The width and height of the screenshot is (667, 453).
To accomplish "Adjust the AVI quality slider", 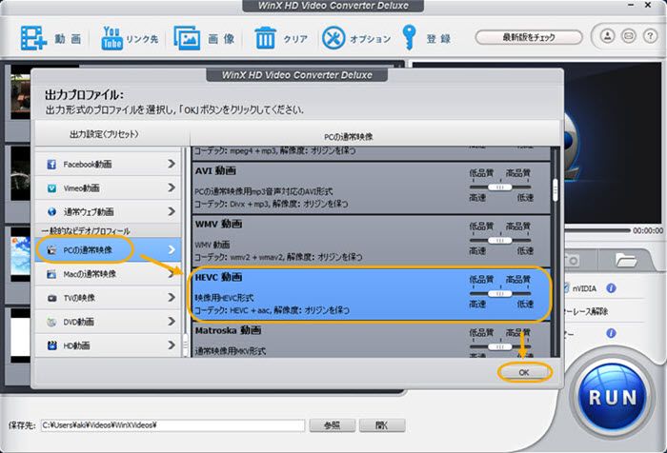I will tap(500, 187).
